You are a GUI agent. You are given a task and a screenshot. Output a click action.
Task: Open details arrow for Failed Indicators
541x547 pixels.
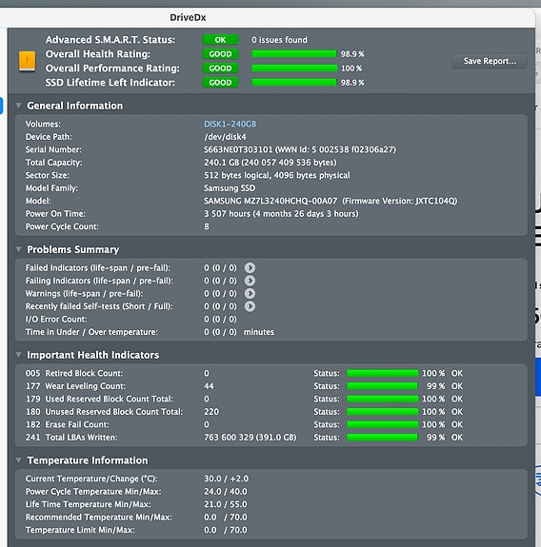pyautogui.click(x=250, y=268)
